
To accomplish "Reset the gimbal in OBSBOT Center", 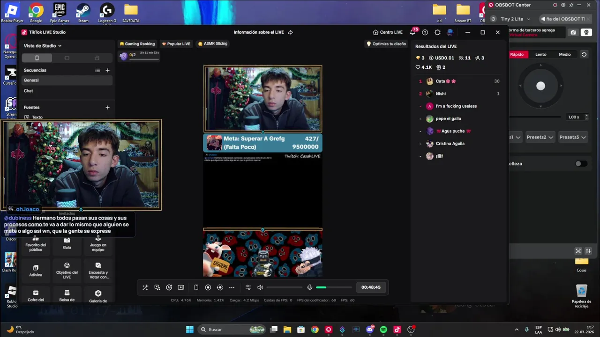I will click(584, 54).
